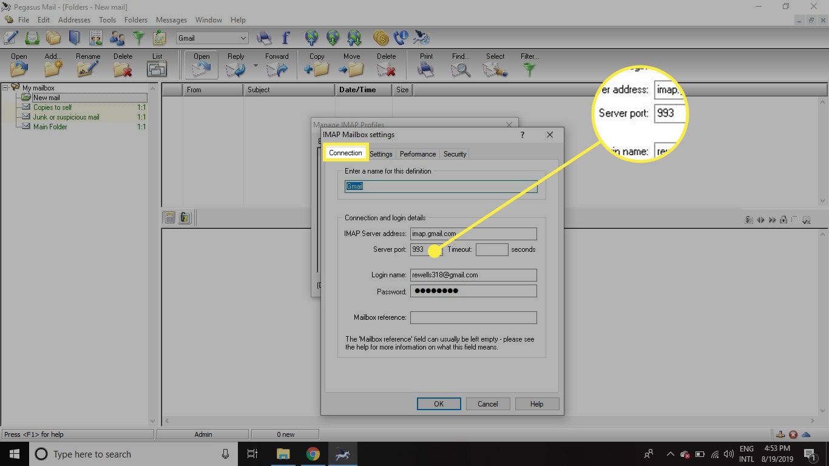This screenshot has width=829, height=466.
Task: Open dropdown arrow next to Reply button
Action: pos(255,66)
